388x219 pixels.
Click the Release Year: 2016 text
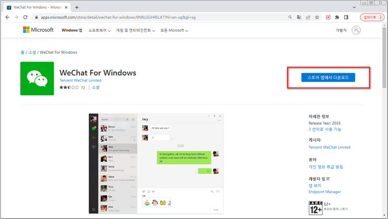(x=324, y=123)
